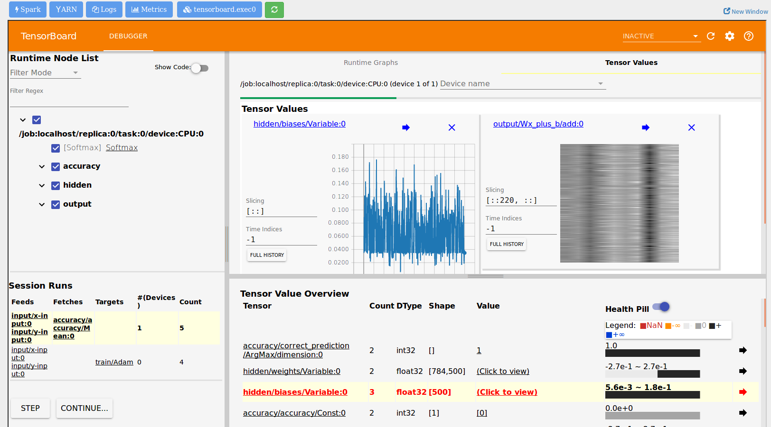The width and height of the screenshot is (771, 427).
Task: Uncheck the accuracy node checkbox
Action: click(x=56, y=166)
